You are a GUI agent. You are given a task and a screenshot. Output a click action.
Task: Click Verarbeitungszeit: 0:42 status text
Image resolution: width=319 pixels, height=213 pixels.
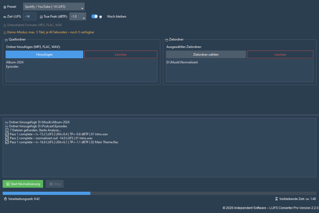[x=24, y=199]
